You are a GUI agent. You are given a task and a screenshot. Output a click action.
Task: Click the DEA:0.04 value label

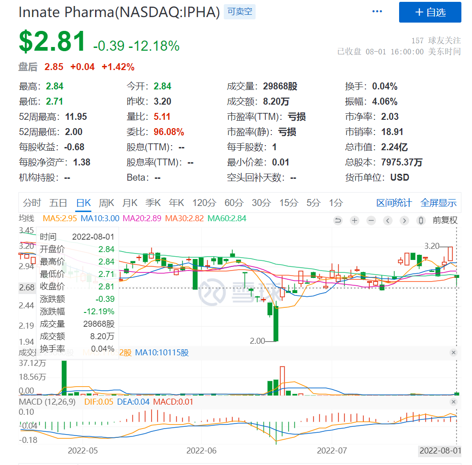133,402
